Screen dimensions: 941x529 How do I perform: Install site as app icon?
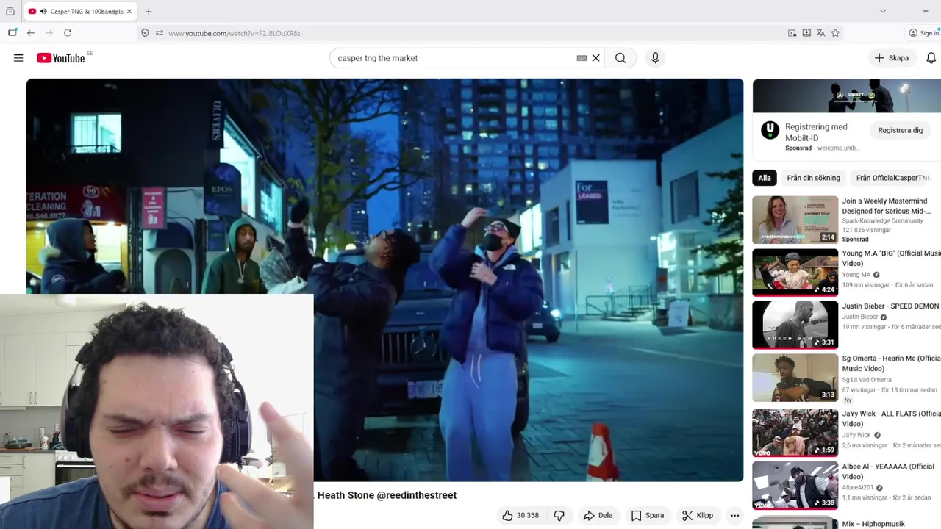(x=806, y=33)
